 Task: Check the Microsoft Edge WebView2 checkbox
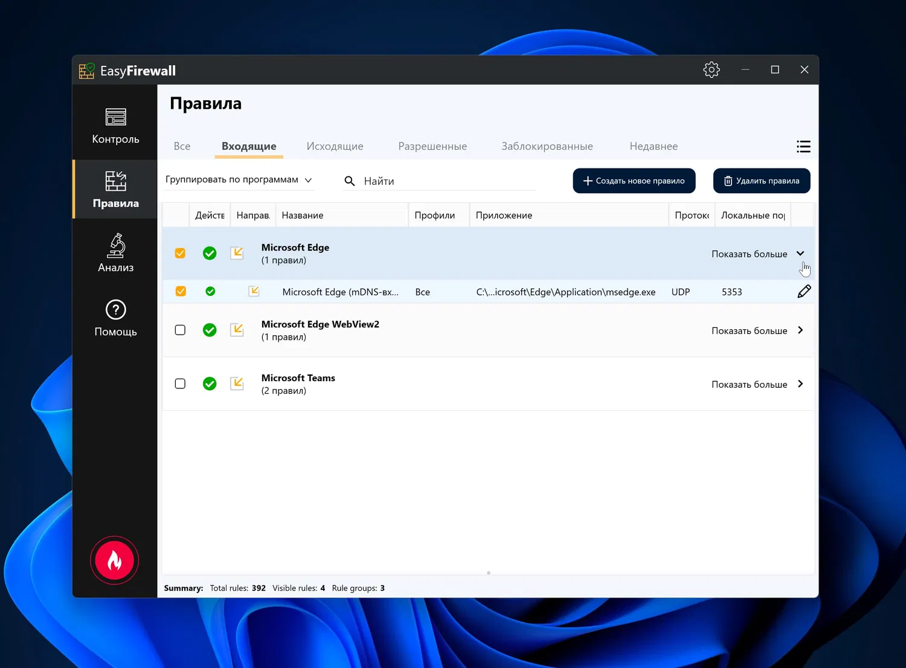180,330
